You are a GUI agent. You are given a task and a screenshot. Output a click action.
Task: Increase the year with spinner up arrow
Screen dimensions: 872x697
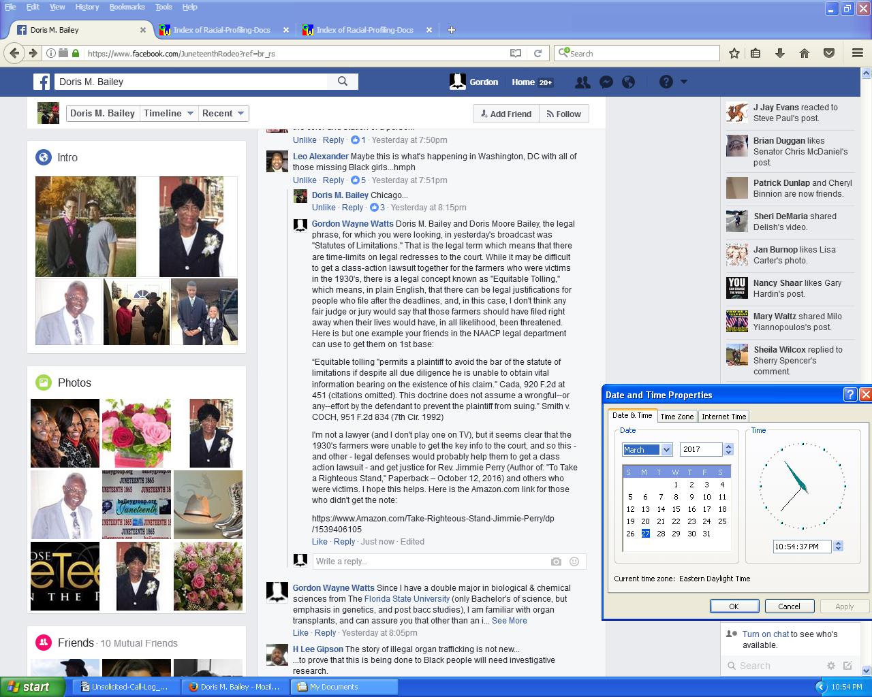point(729,446)
